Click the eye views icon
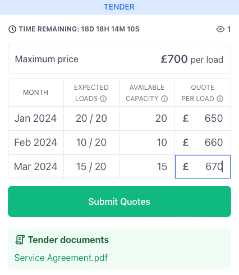239x275 pixels. pyautogui.click(x=220, y=29)
